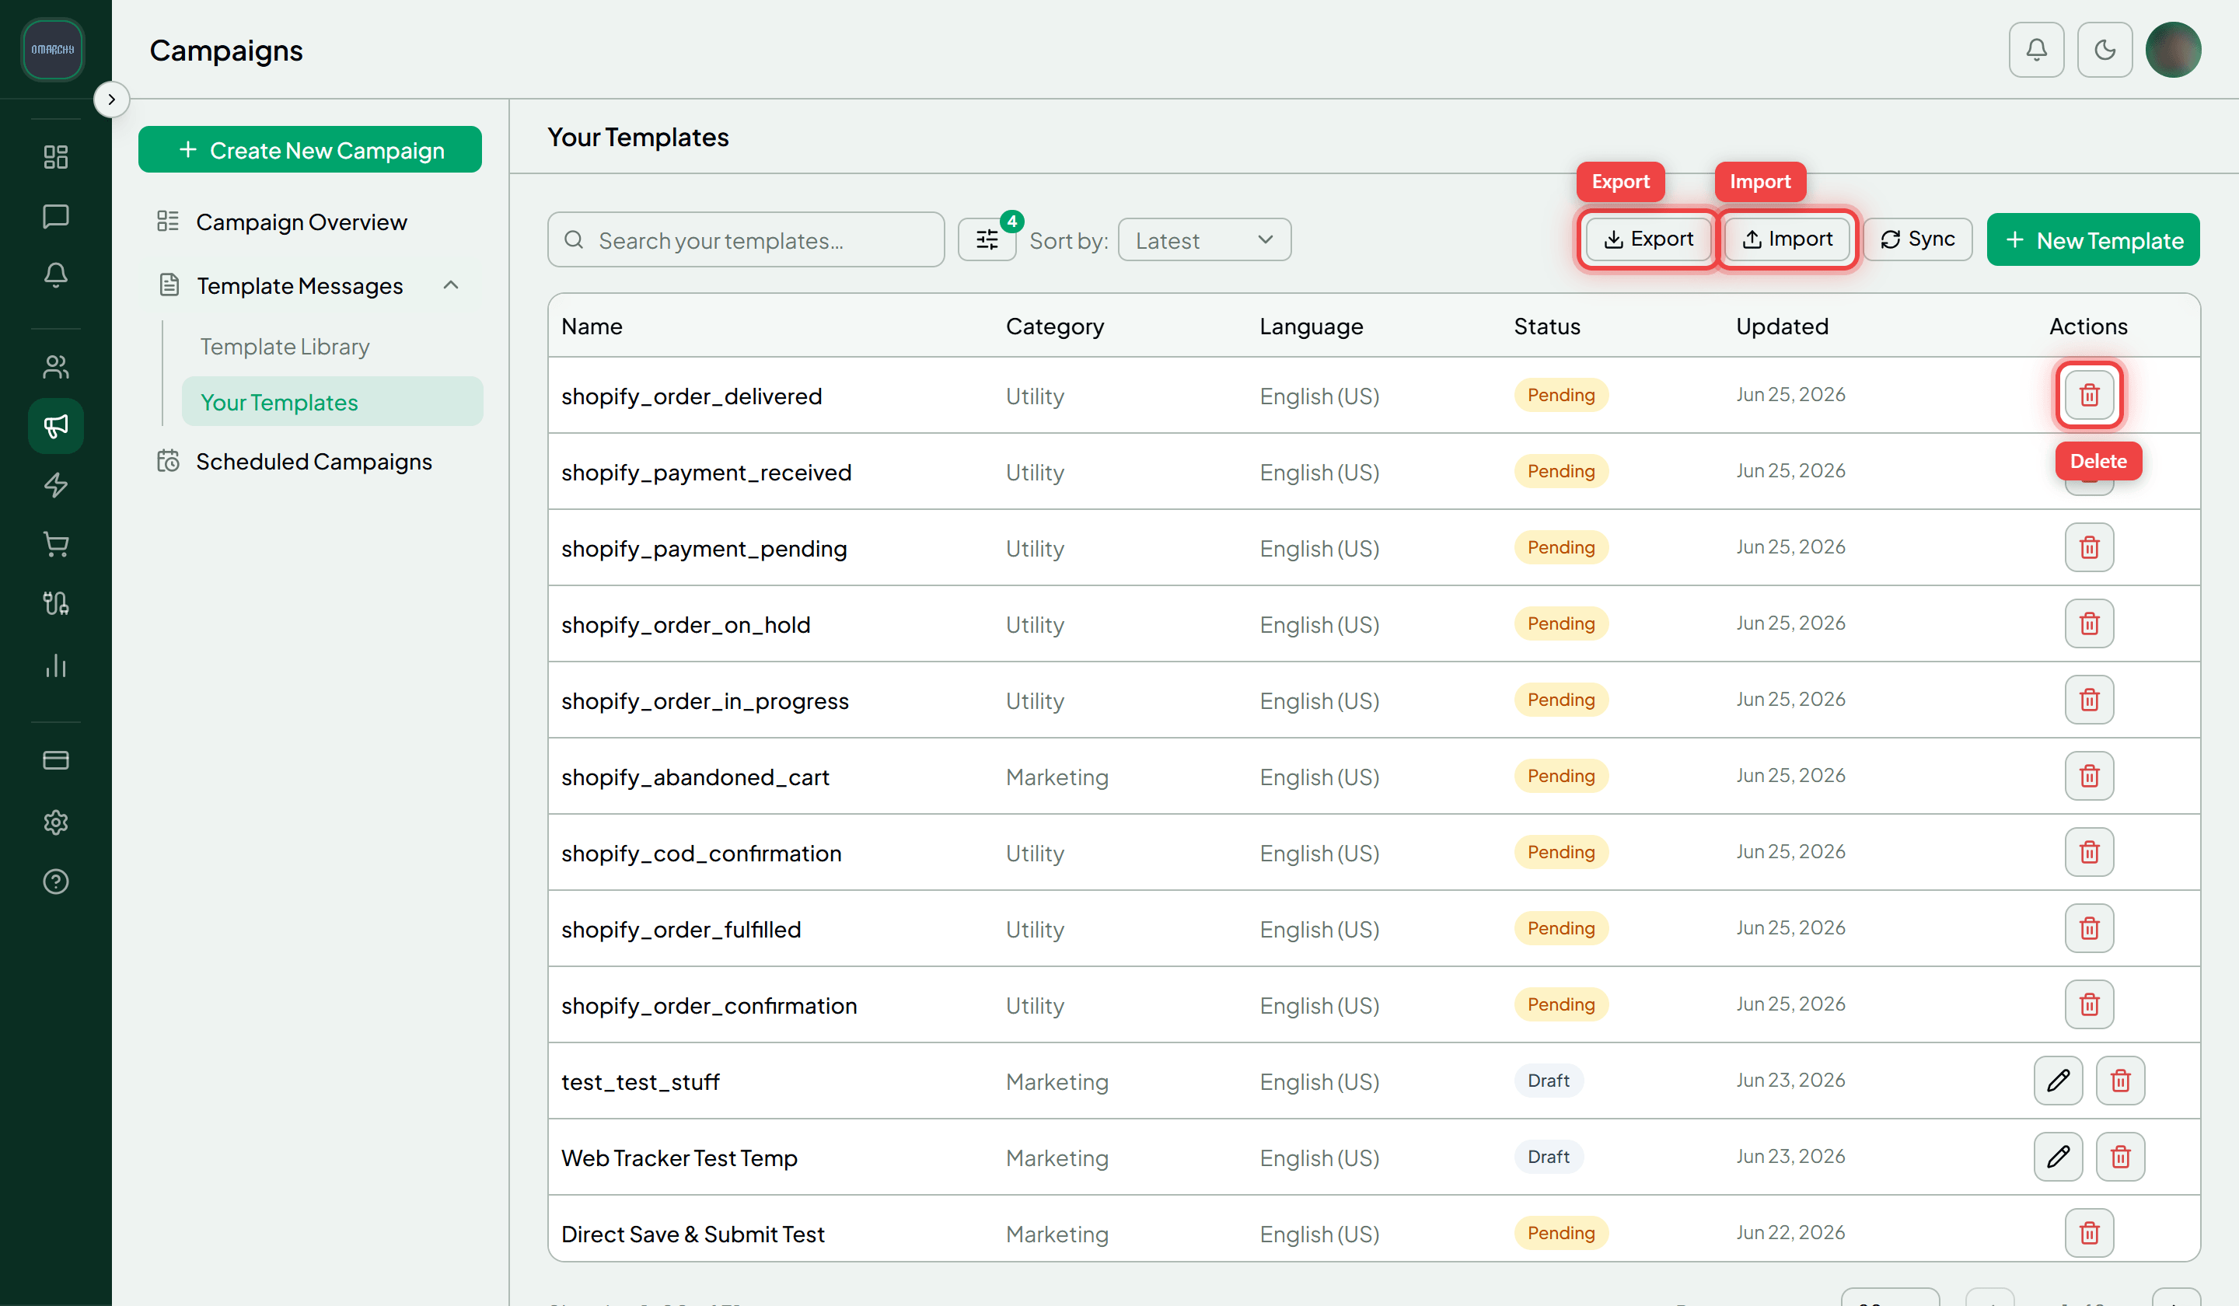
Task: Open the settings gear sidebar icon
Action: [56, 822]
